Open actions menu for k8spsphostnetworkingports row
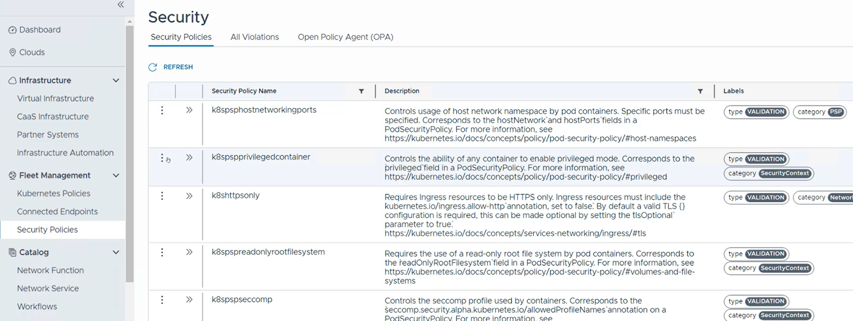853x321 pixels. [x=162, y=110]
